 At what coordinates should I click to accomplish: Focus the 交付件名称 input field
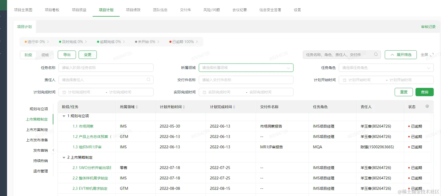(x=246, y=80)
